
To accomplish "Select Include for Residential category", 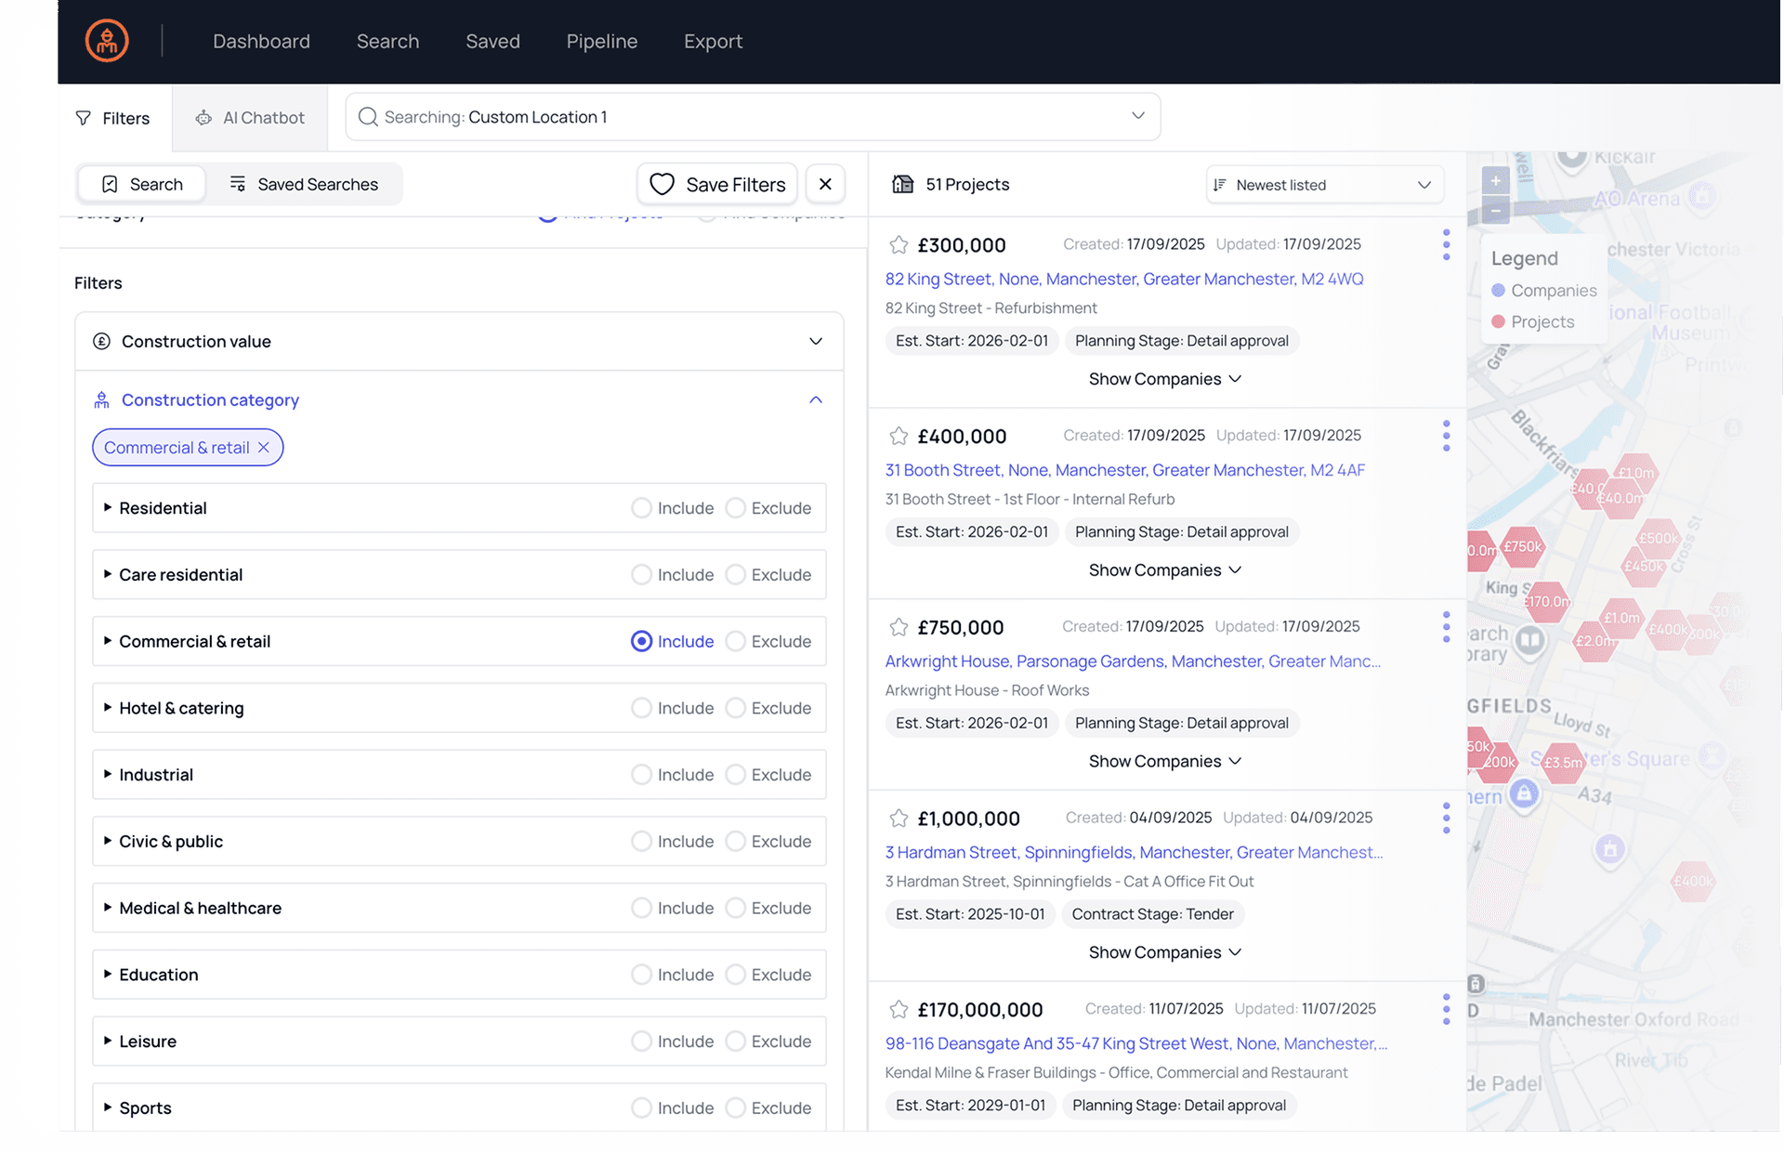I will 641,508.
